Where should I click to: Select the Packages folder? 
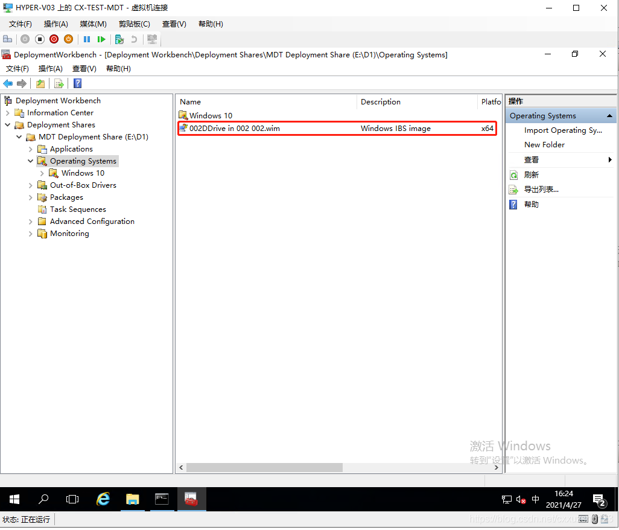tap(66, 197)
